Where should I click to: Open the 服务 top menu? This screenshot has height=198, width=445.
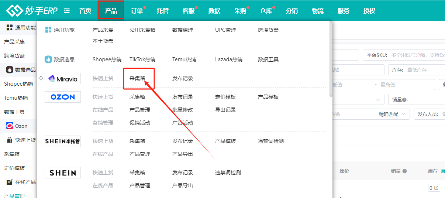tap(344, 11)
